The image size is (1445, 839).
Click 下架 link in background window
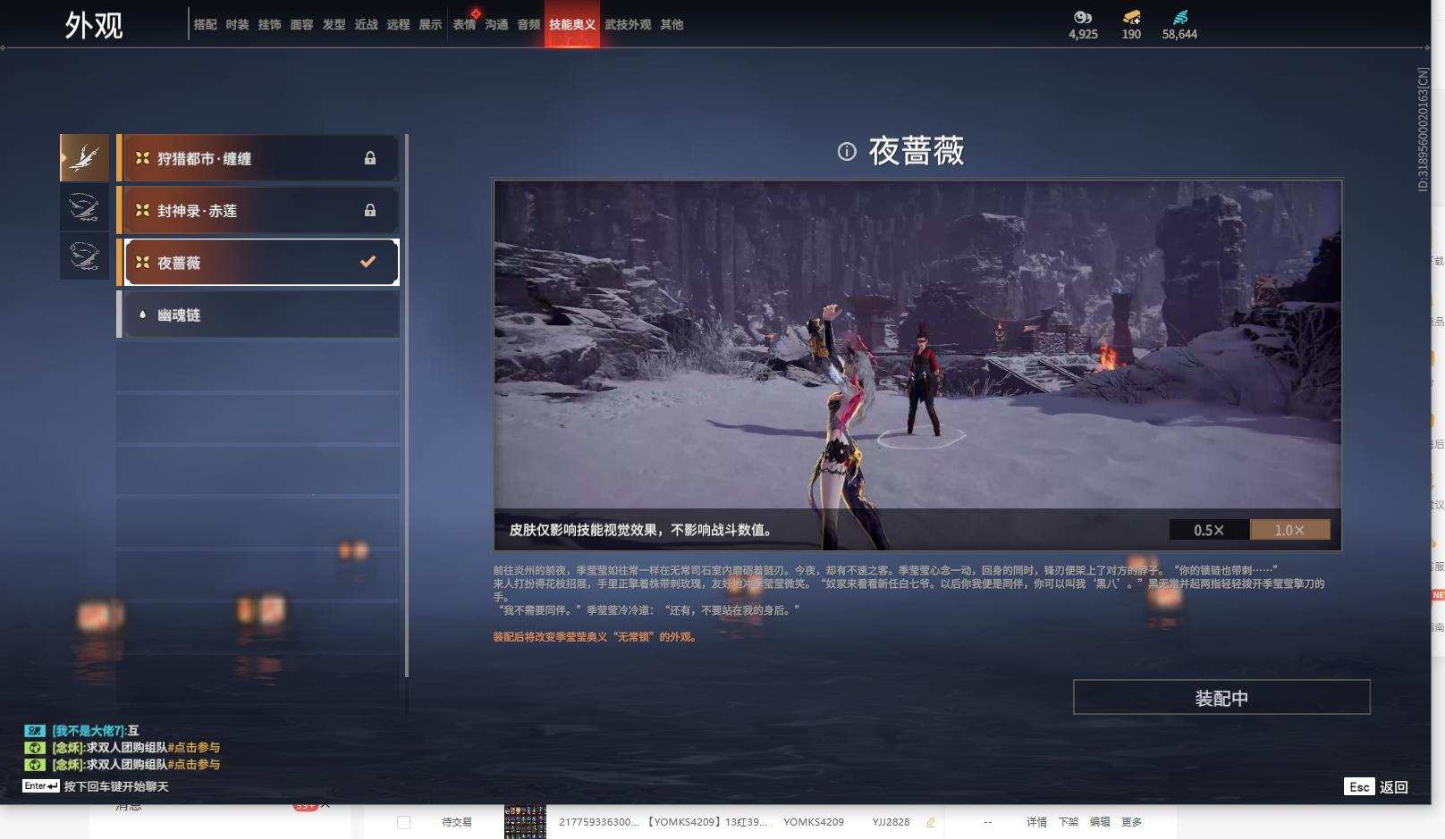point(1069,822)
